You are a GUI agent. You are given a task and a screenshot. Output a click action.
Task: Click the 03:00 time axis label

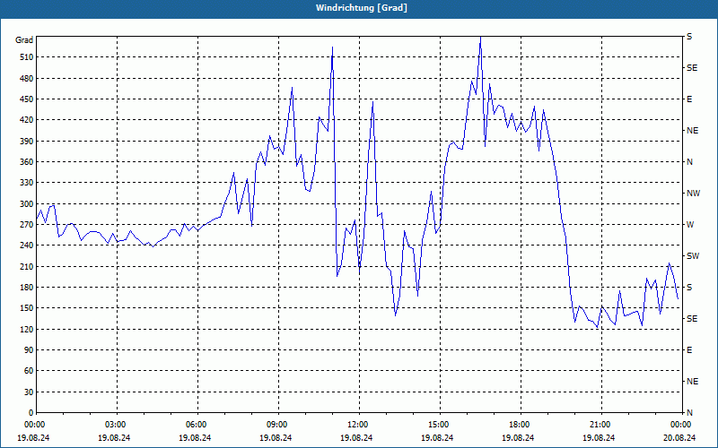click(x=114, y=425)
